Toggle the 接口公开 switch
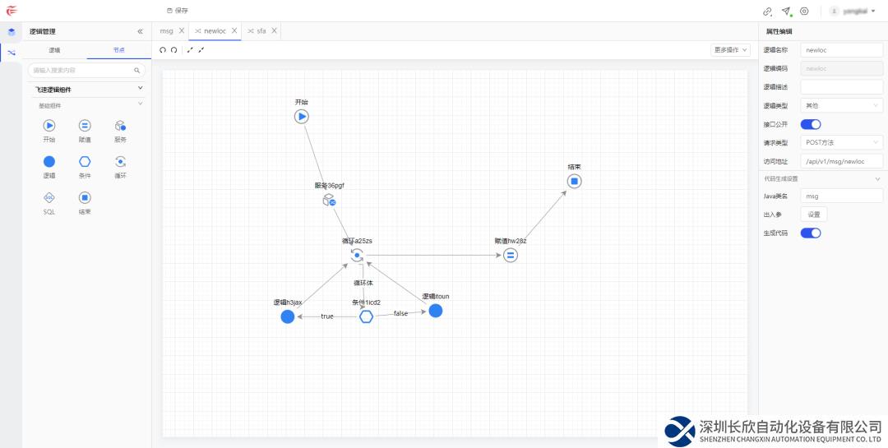The width and height of the screenshot is (888, 448). coord(811,124)
